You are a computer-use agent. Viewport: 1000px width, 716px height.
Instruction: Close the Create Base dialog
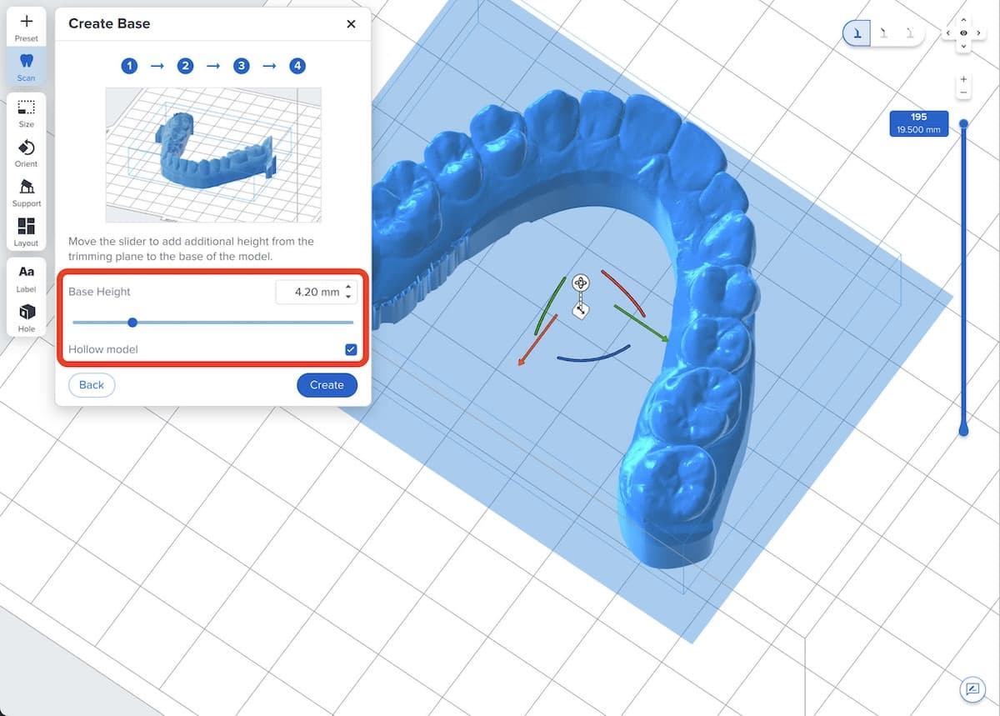point(351,23)
